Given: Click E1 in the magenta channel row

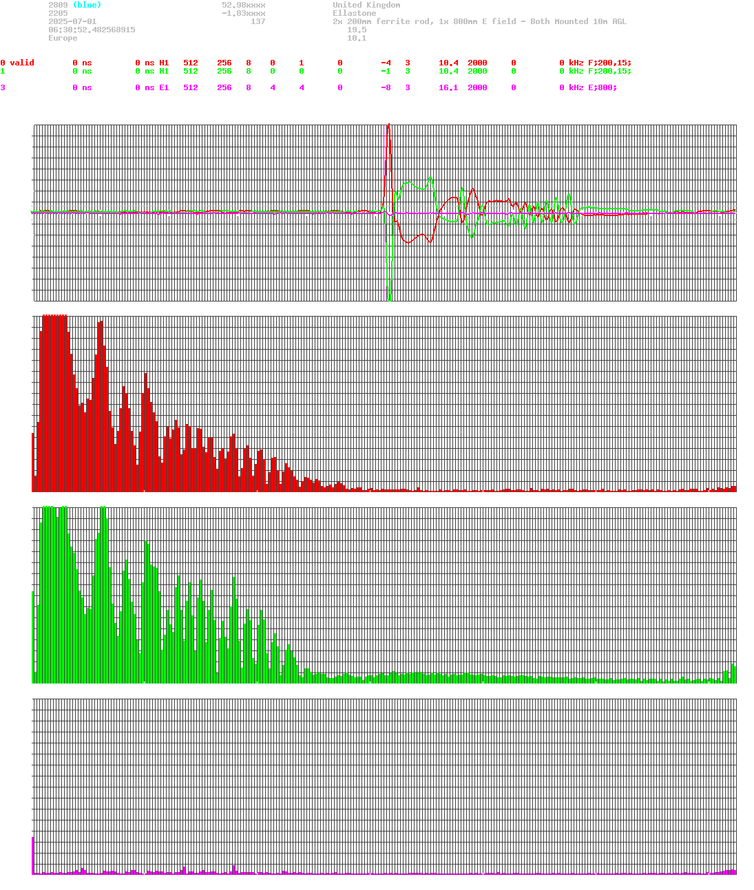Looking at the screenshot, I should tap(164, 87).
